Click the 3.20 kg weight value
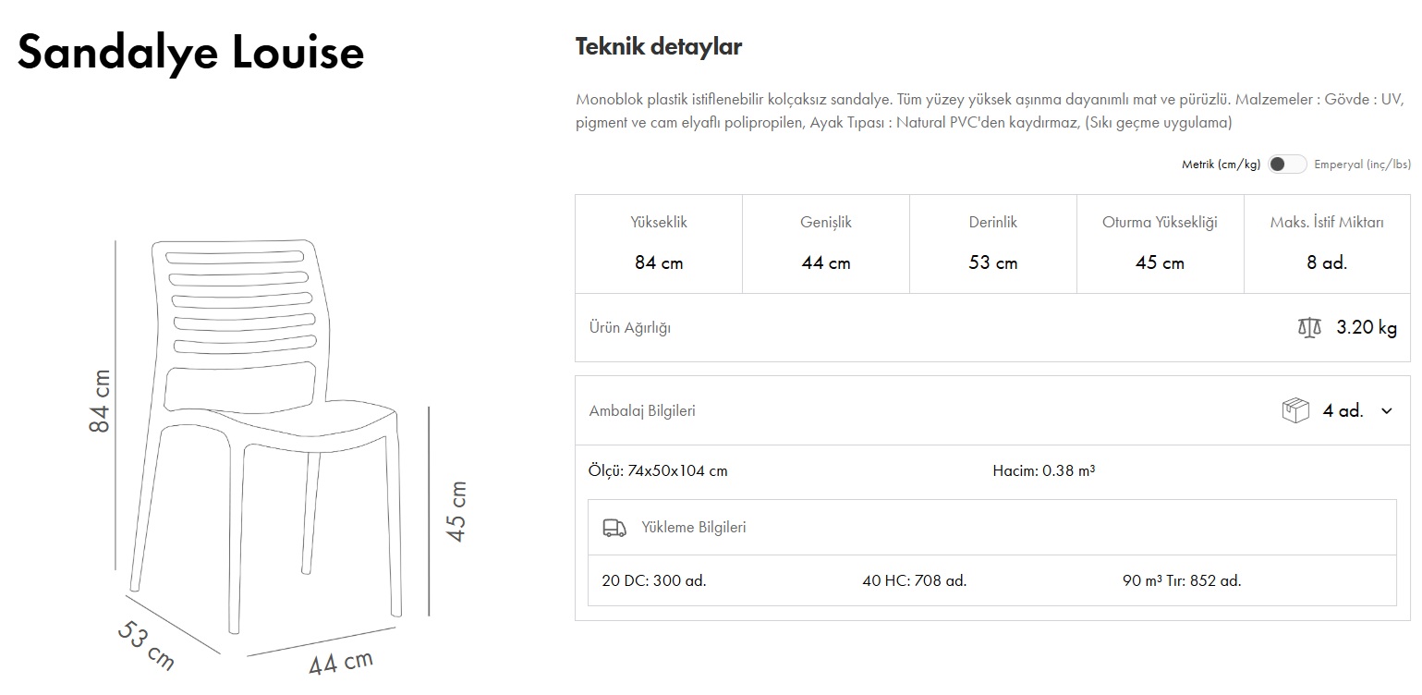The height and width of the screenshot is (695, 1422). [1367, 328]
